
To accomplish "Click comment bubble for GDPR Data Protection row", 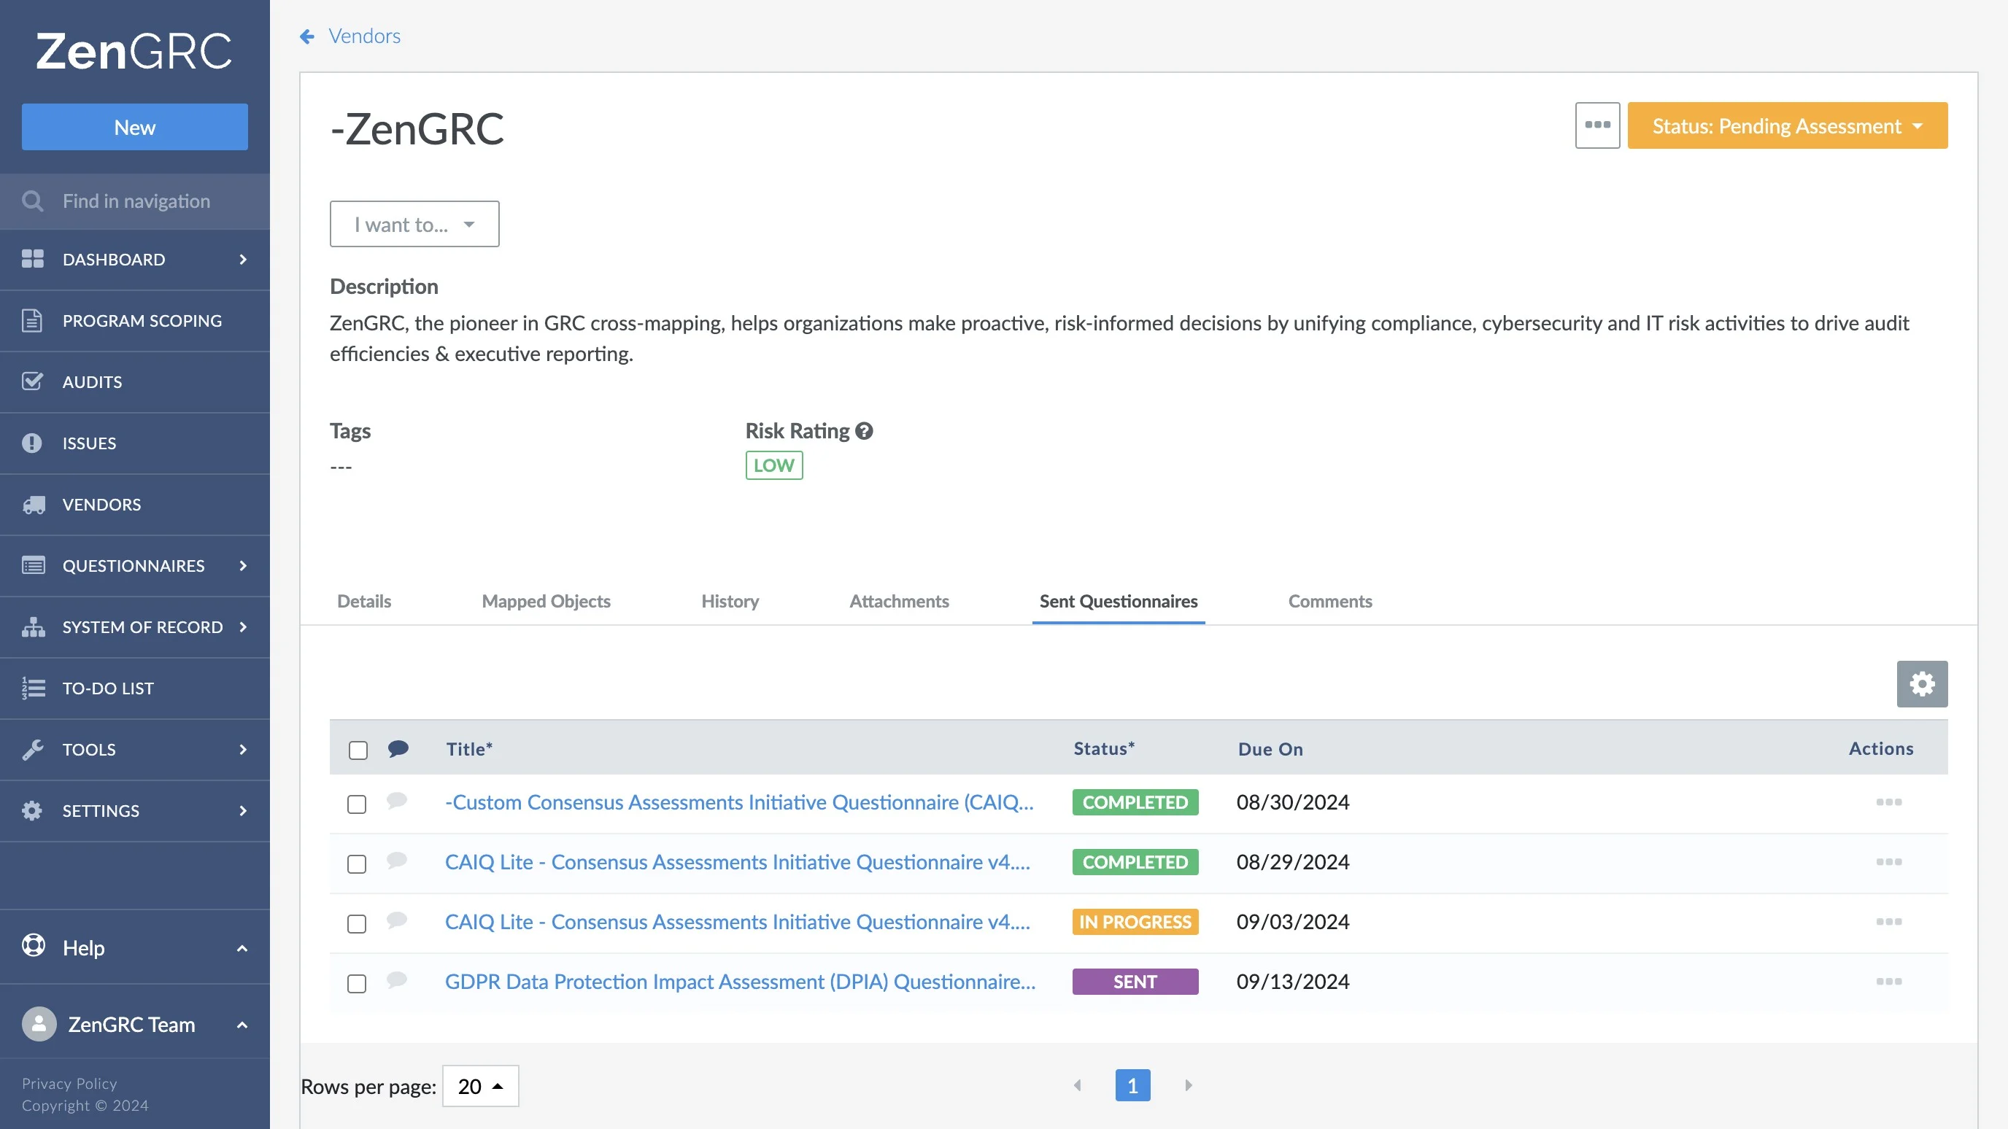I will pyautogui.click(x=397, y=979).
